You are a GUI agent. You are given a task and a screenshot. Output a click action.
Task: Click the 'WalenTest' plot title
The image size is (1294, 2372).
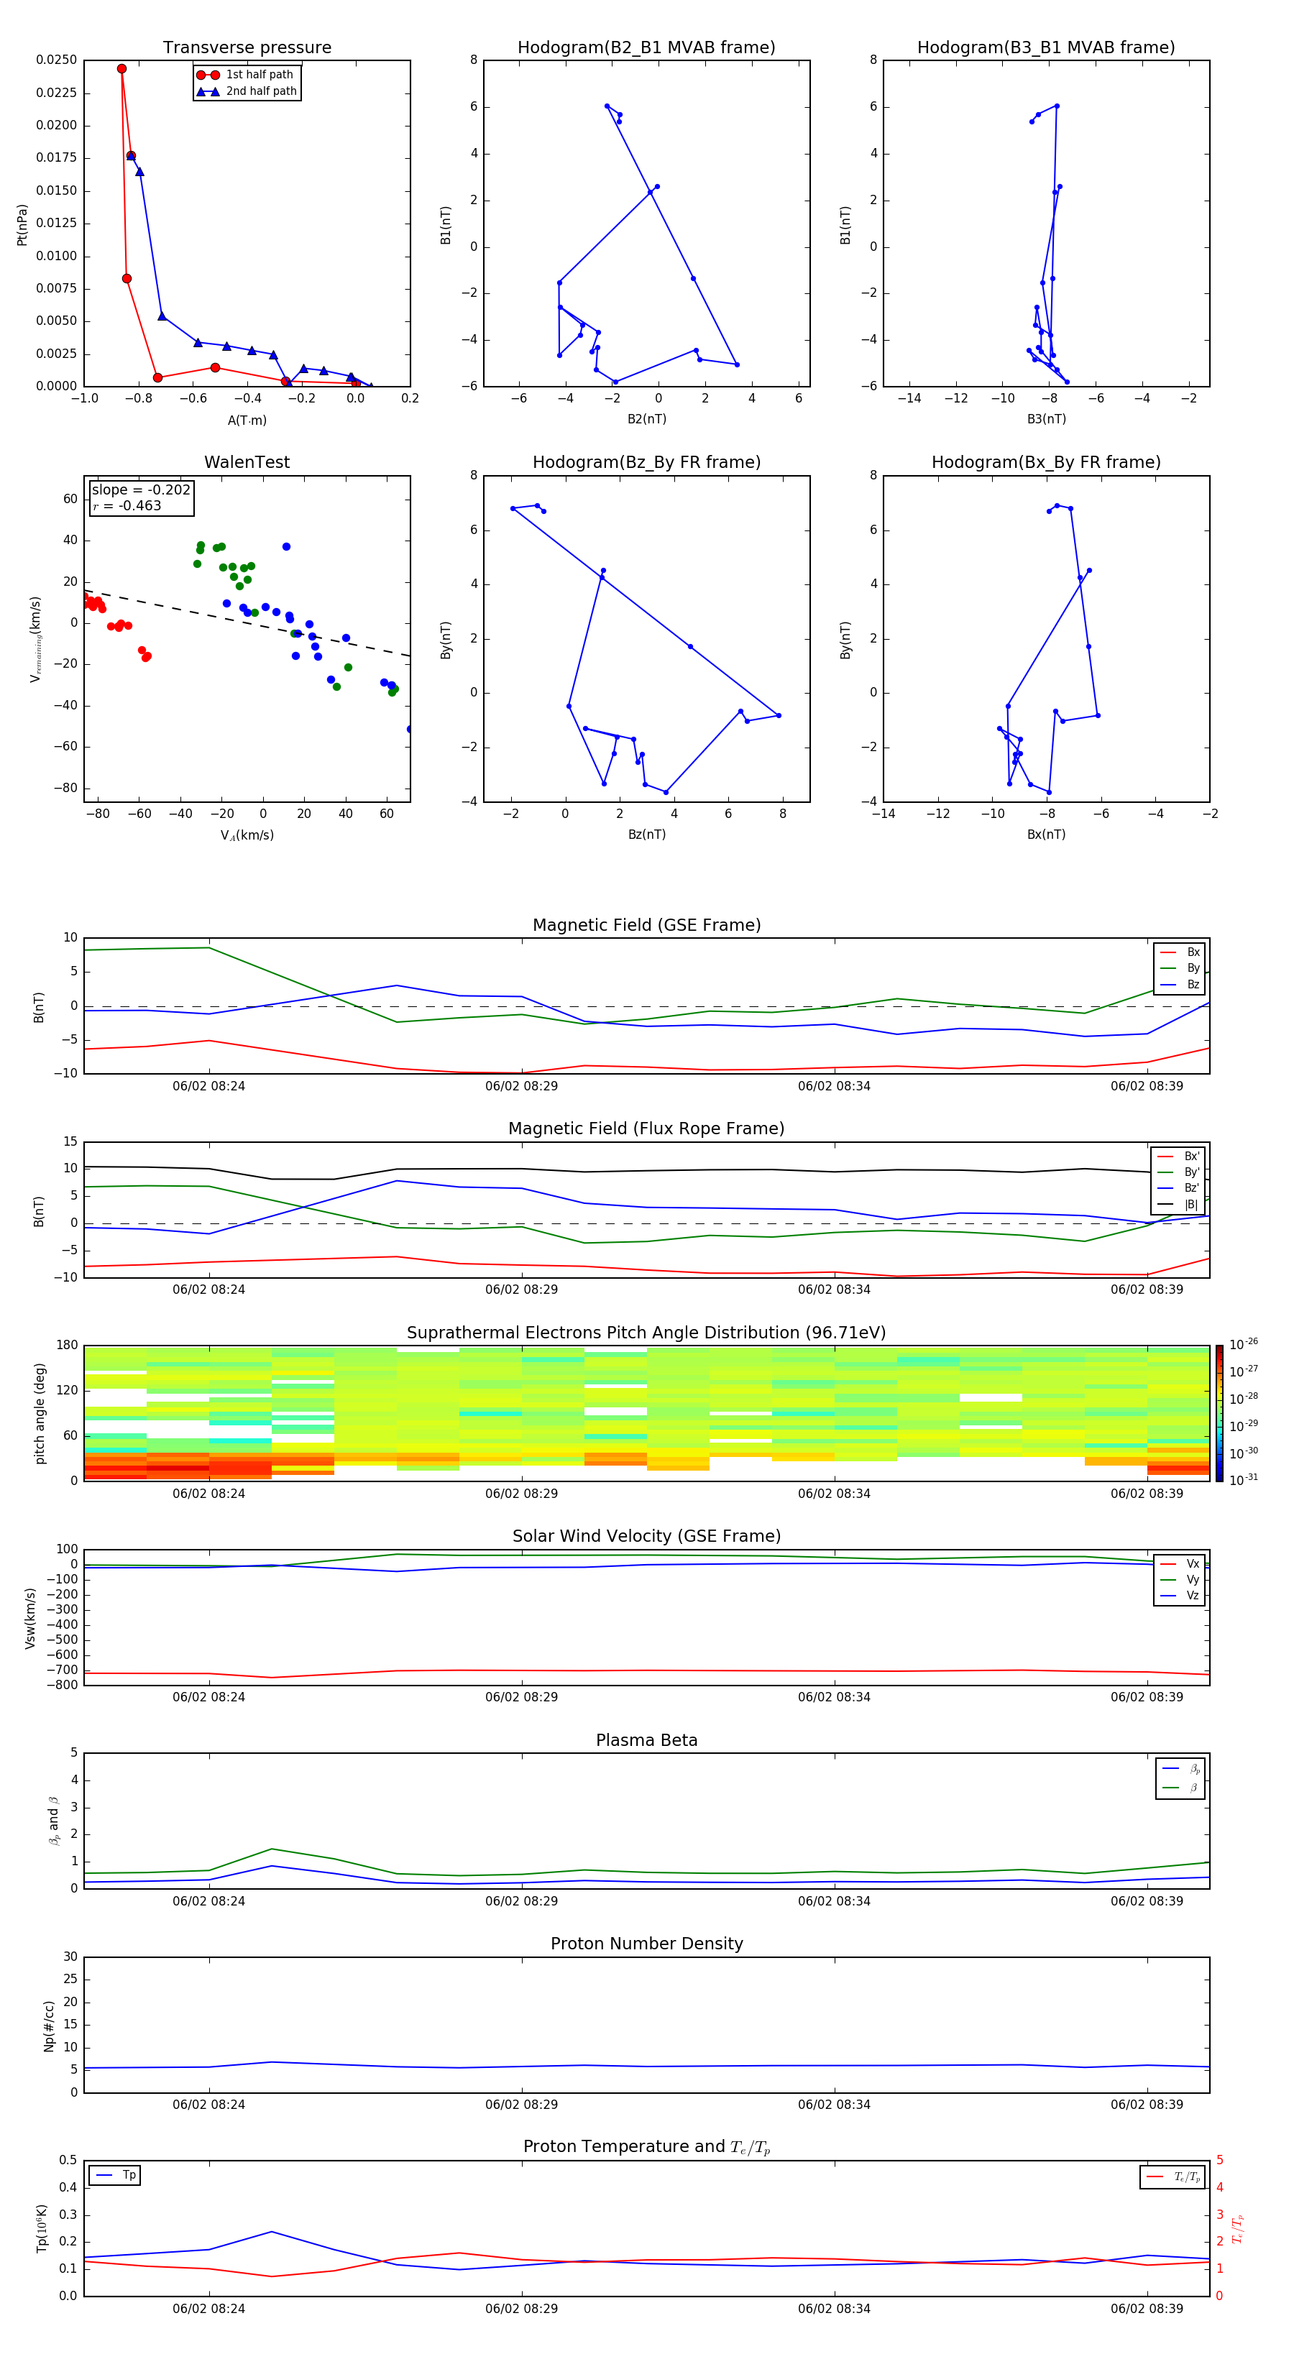[x=247, y=462]
